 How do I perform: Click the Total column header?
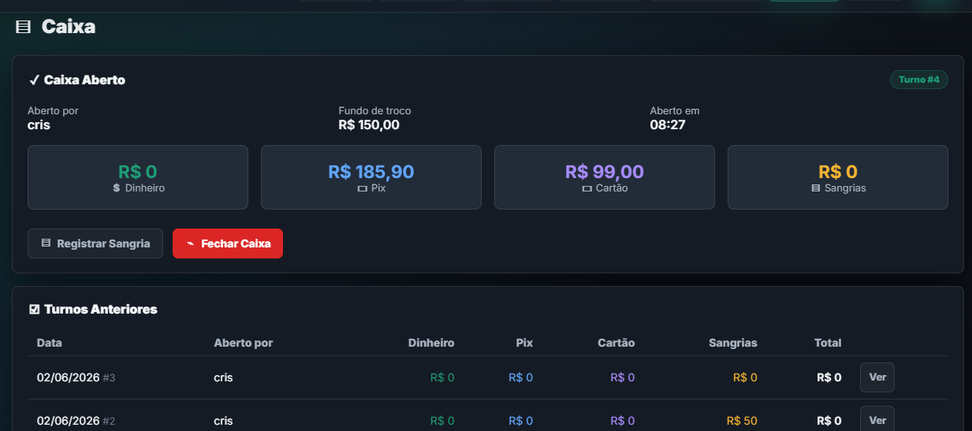[x=828, y=343]
